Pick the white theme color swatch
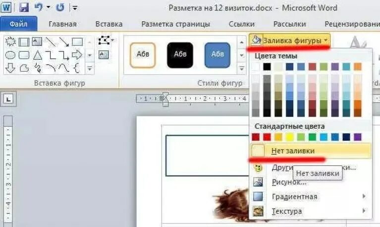 point(256,67)
